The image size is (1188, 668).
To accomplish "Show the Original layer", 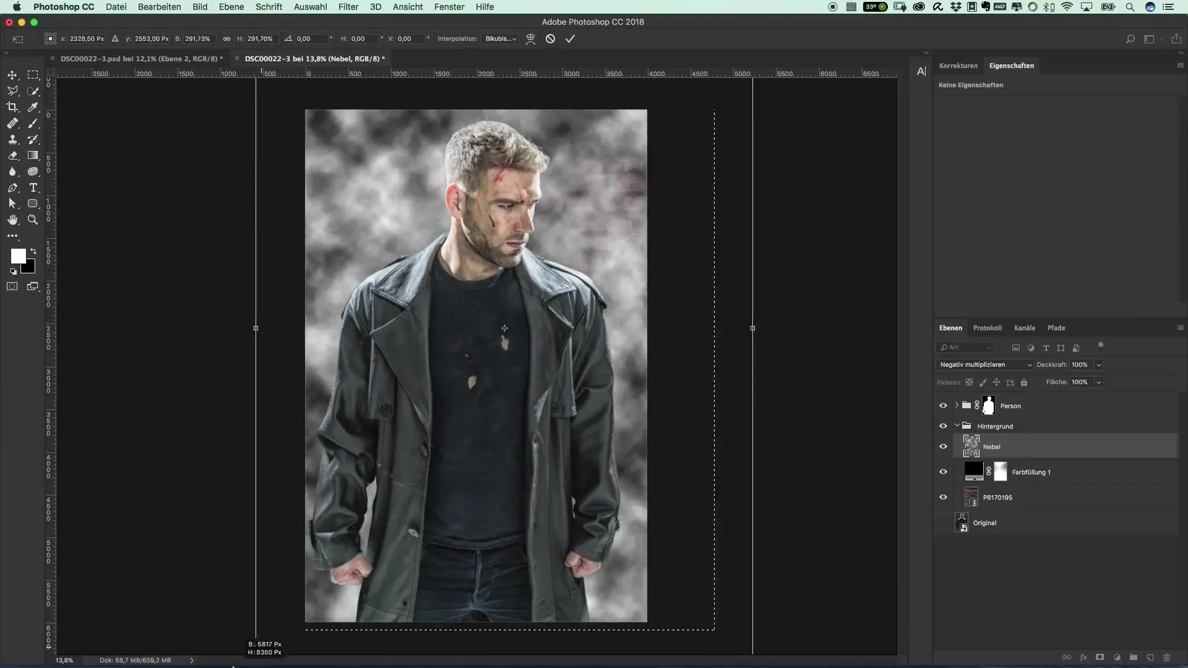I will tap(943, 523).
